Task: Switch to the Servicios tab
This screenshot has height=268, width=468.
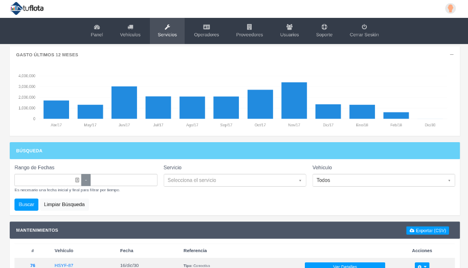Action: tap(167, 31)
